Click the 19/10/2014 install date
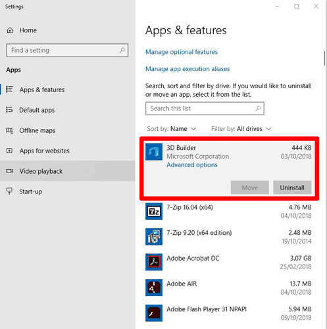 (x=297, y=241)
